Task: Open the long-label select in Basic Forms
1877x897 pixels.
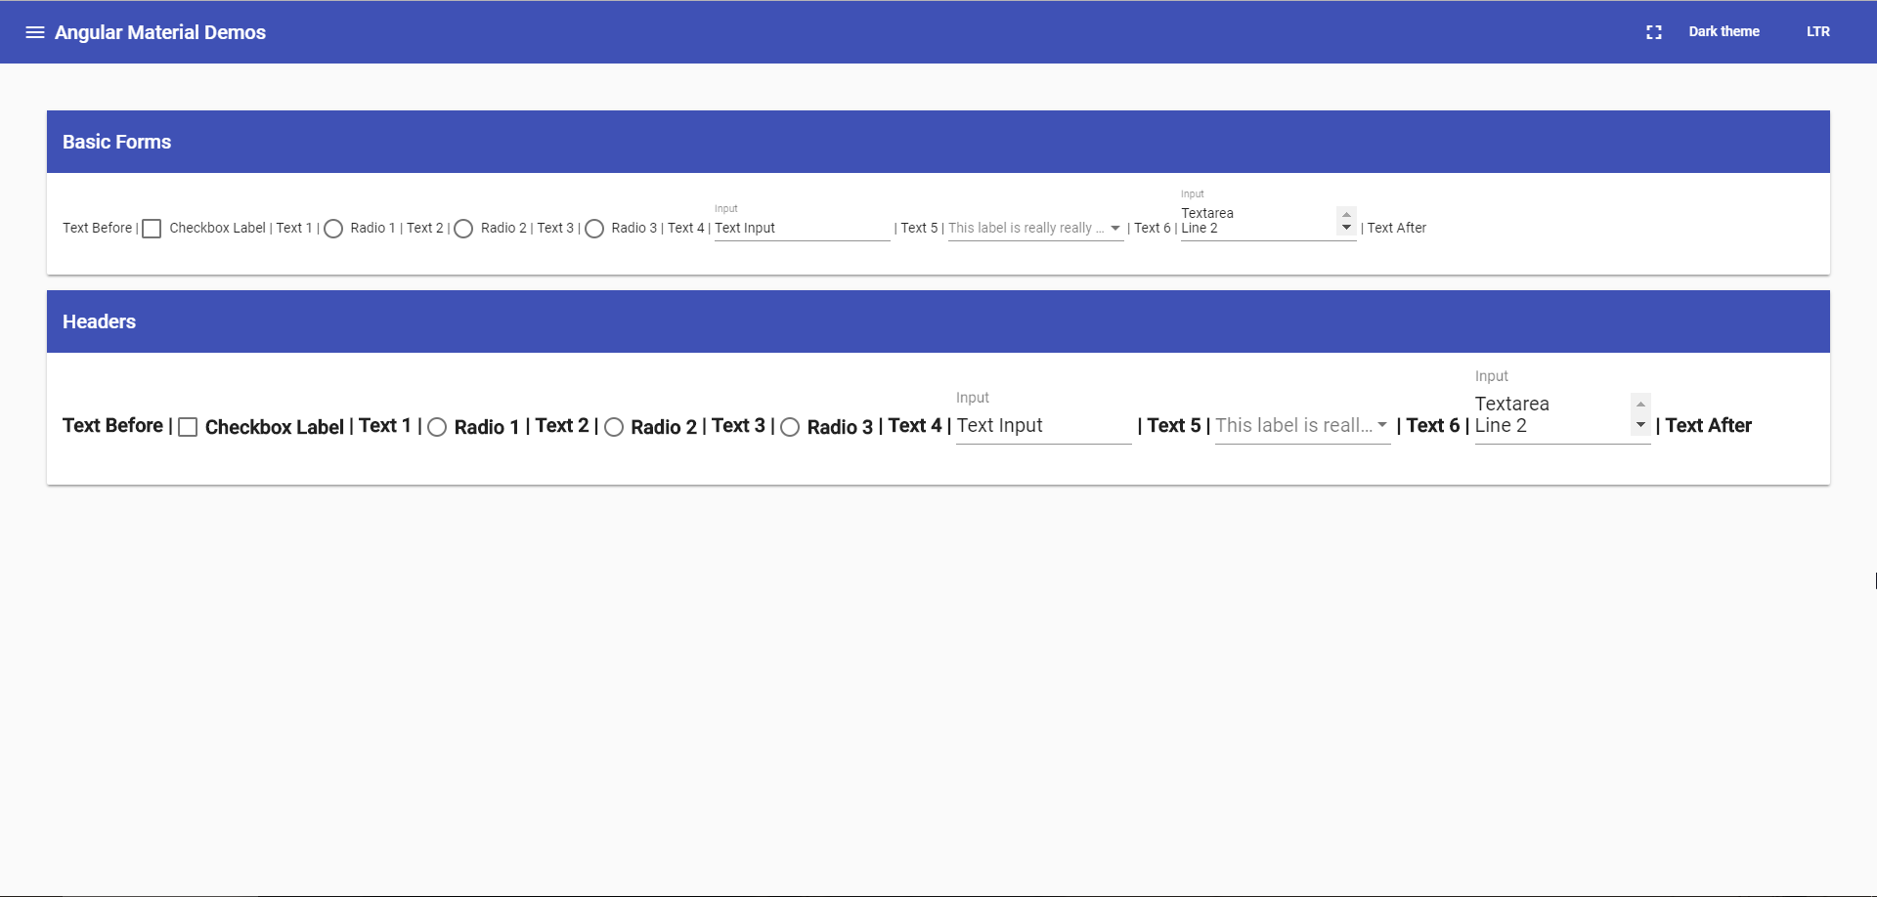Action: [x=1036, y=229]
